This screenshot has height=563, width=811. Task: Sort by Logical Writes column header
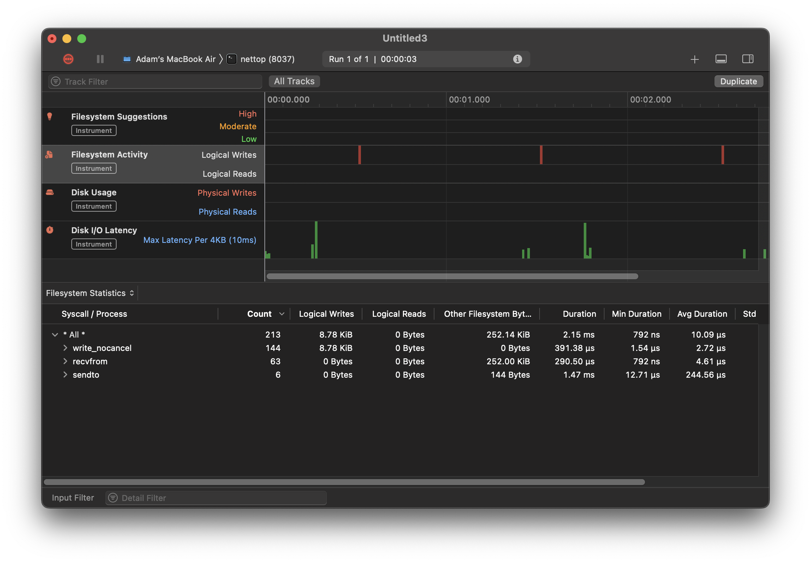coord(326,314)
